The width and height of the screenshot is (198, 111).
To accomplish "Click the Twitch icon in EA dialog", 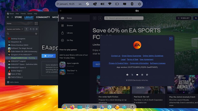I will tap(147, 75).
